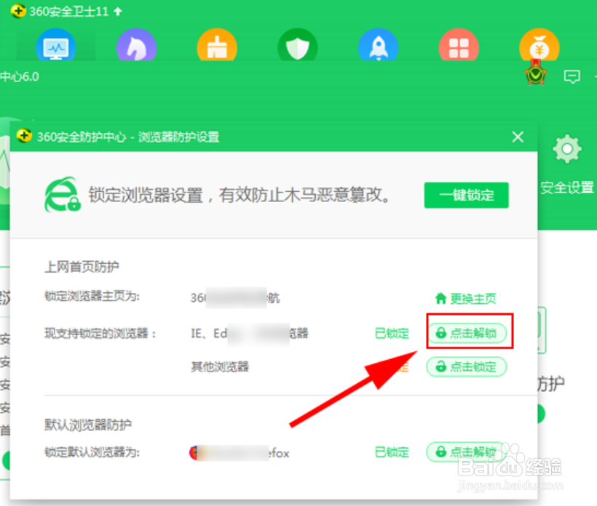
Task: Open the PC checkup monitor icon
Action: coord(56,46)
